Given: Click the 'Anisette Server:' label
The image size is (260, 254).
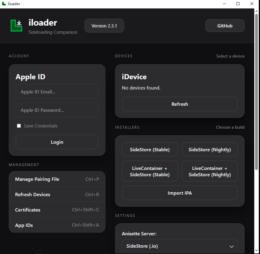Looking at the screenshot, I should coord(139,234).
